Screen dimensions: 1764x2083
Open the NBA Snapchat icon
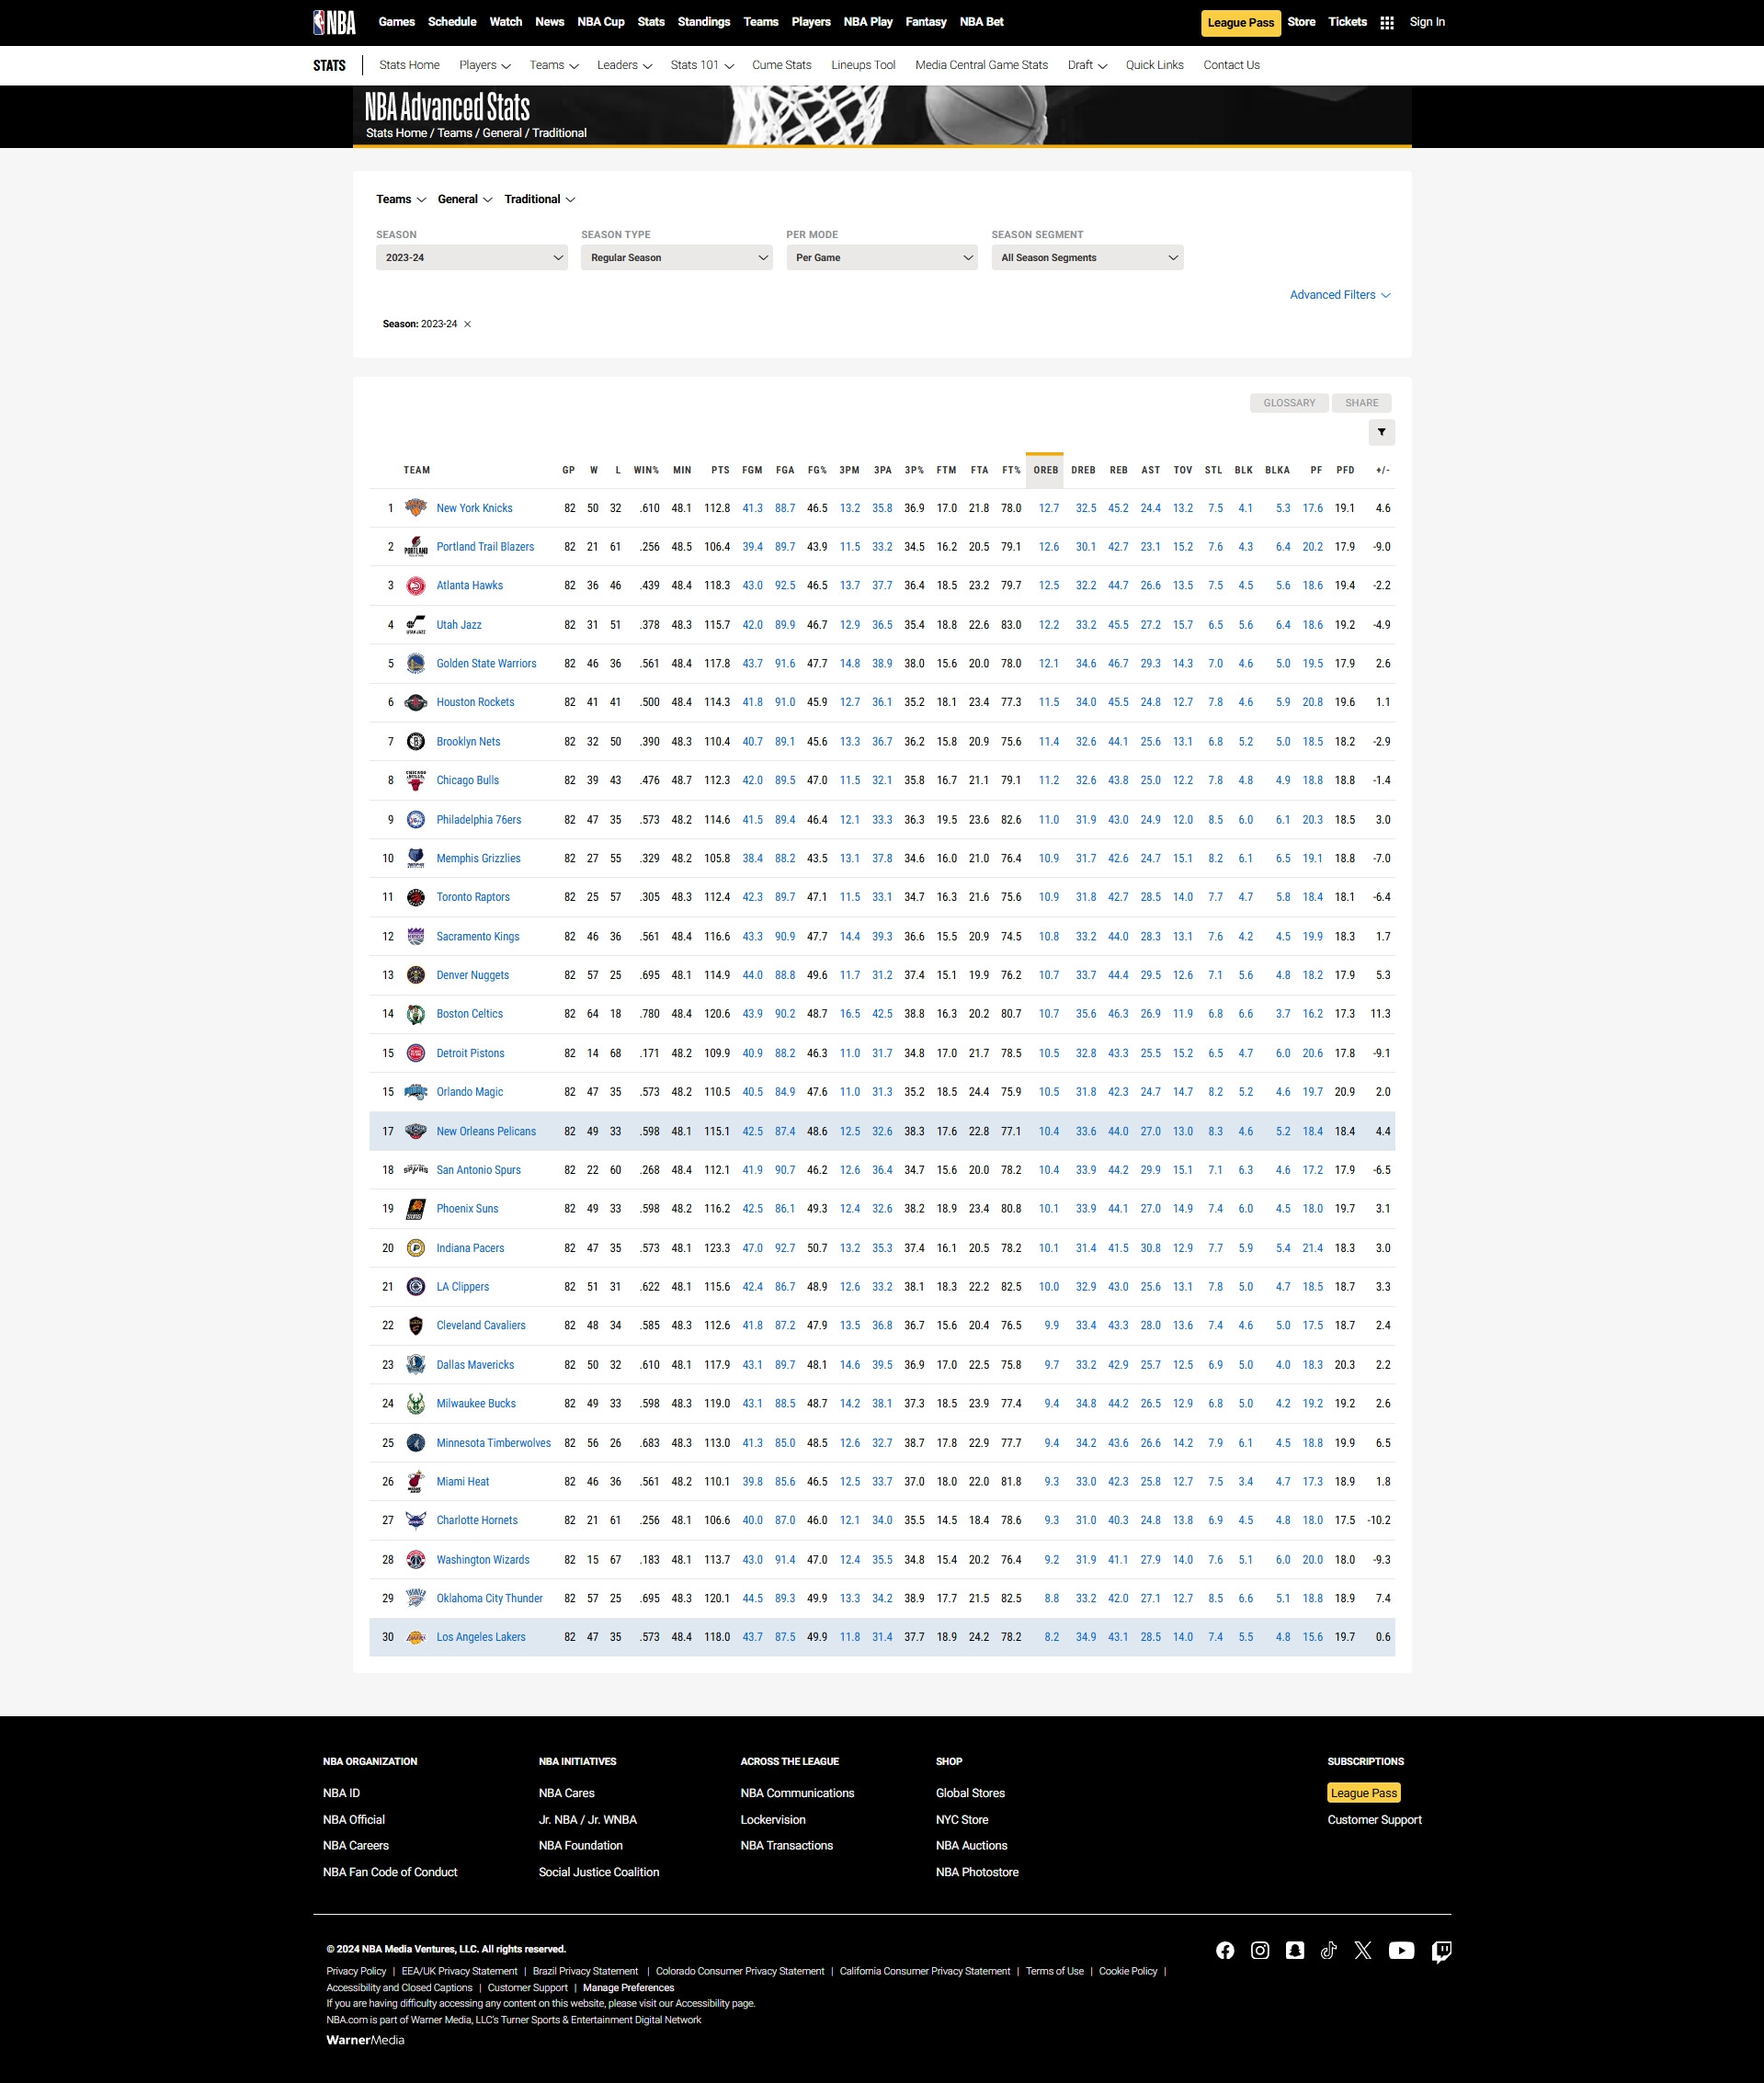1295,1951
